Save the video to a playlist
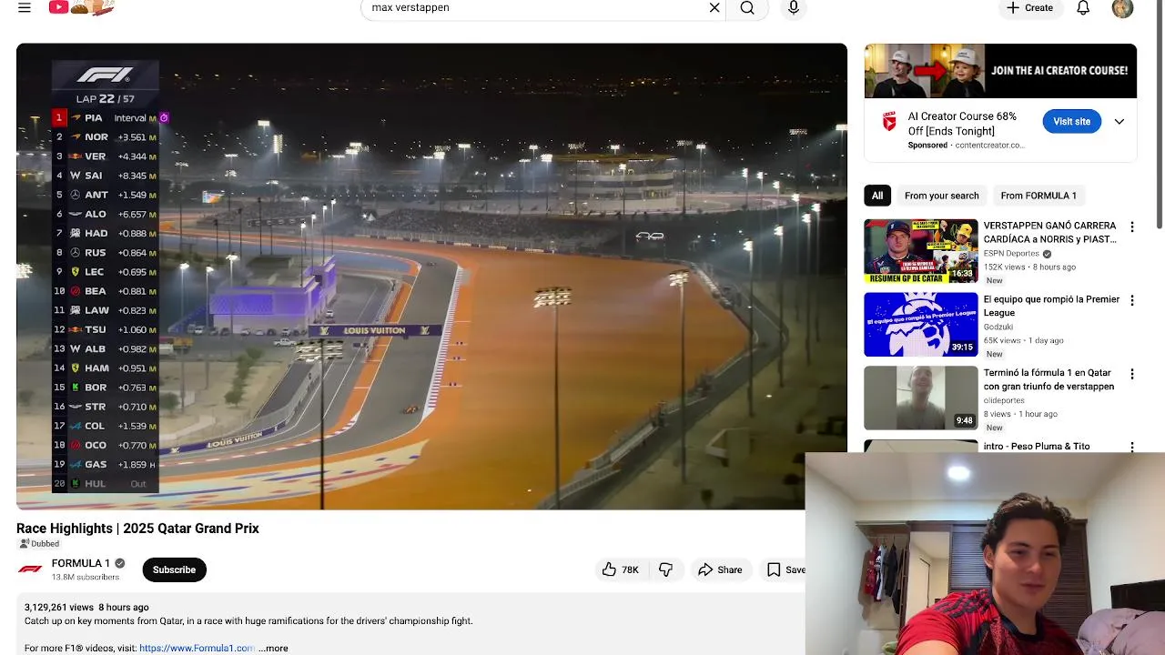Viewport: 1165px width, 655px height. (x=785, y=569)
